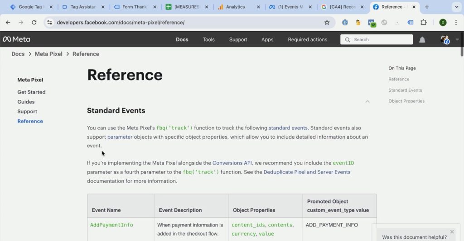Screen dimensions: 464x241
Task: Open the Support menu in Meta header
Action: tap(238, 40)
